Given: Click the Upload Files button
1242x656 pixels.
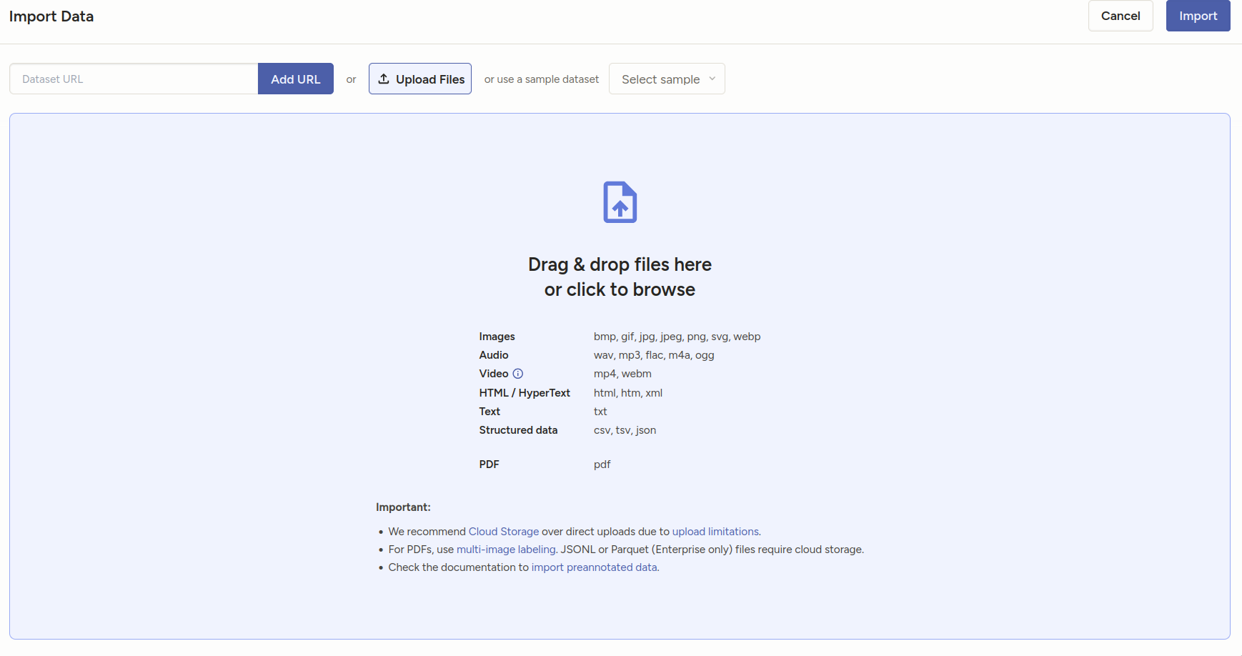Looking at the screenshot, I should (420, 79).
